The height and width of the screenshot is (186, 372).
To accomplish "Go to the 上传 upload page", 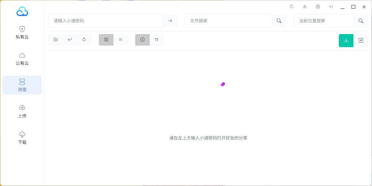I will (x=22, y=112).
